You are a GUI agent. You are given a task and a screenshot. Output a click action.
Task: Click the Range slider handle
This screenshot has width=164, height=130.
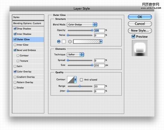point(80,86)
